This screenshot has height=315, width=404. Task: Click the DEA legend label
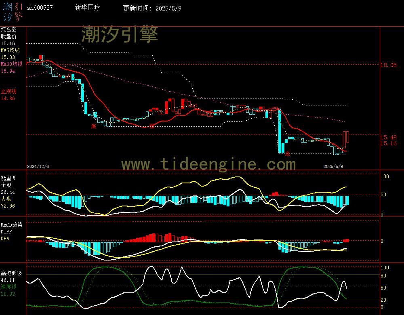pos(5,239)
